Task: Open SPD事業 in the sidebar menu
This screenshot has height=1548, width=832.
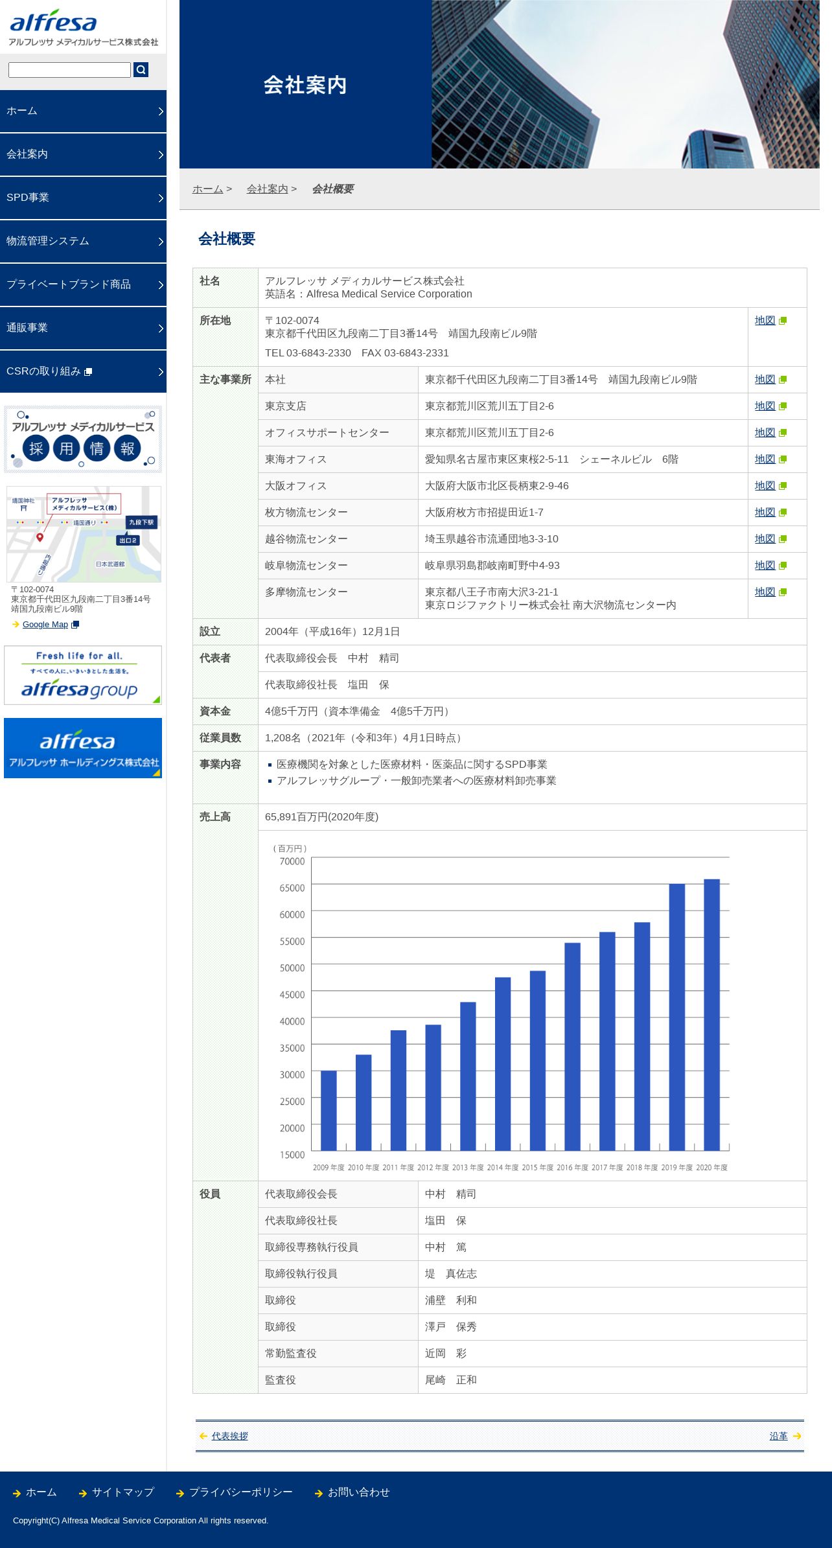Action: tap(83, 198)
